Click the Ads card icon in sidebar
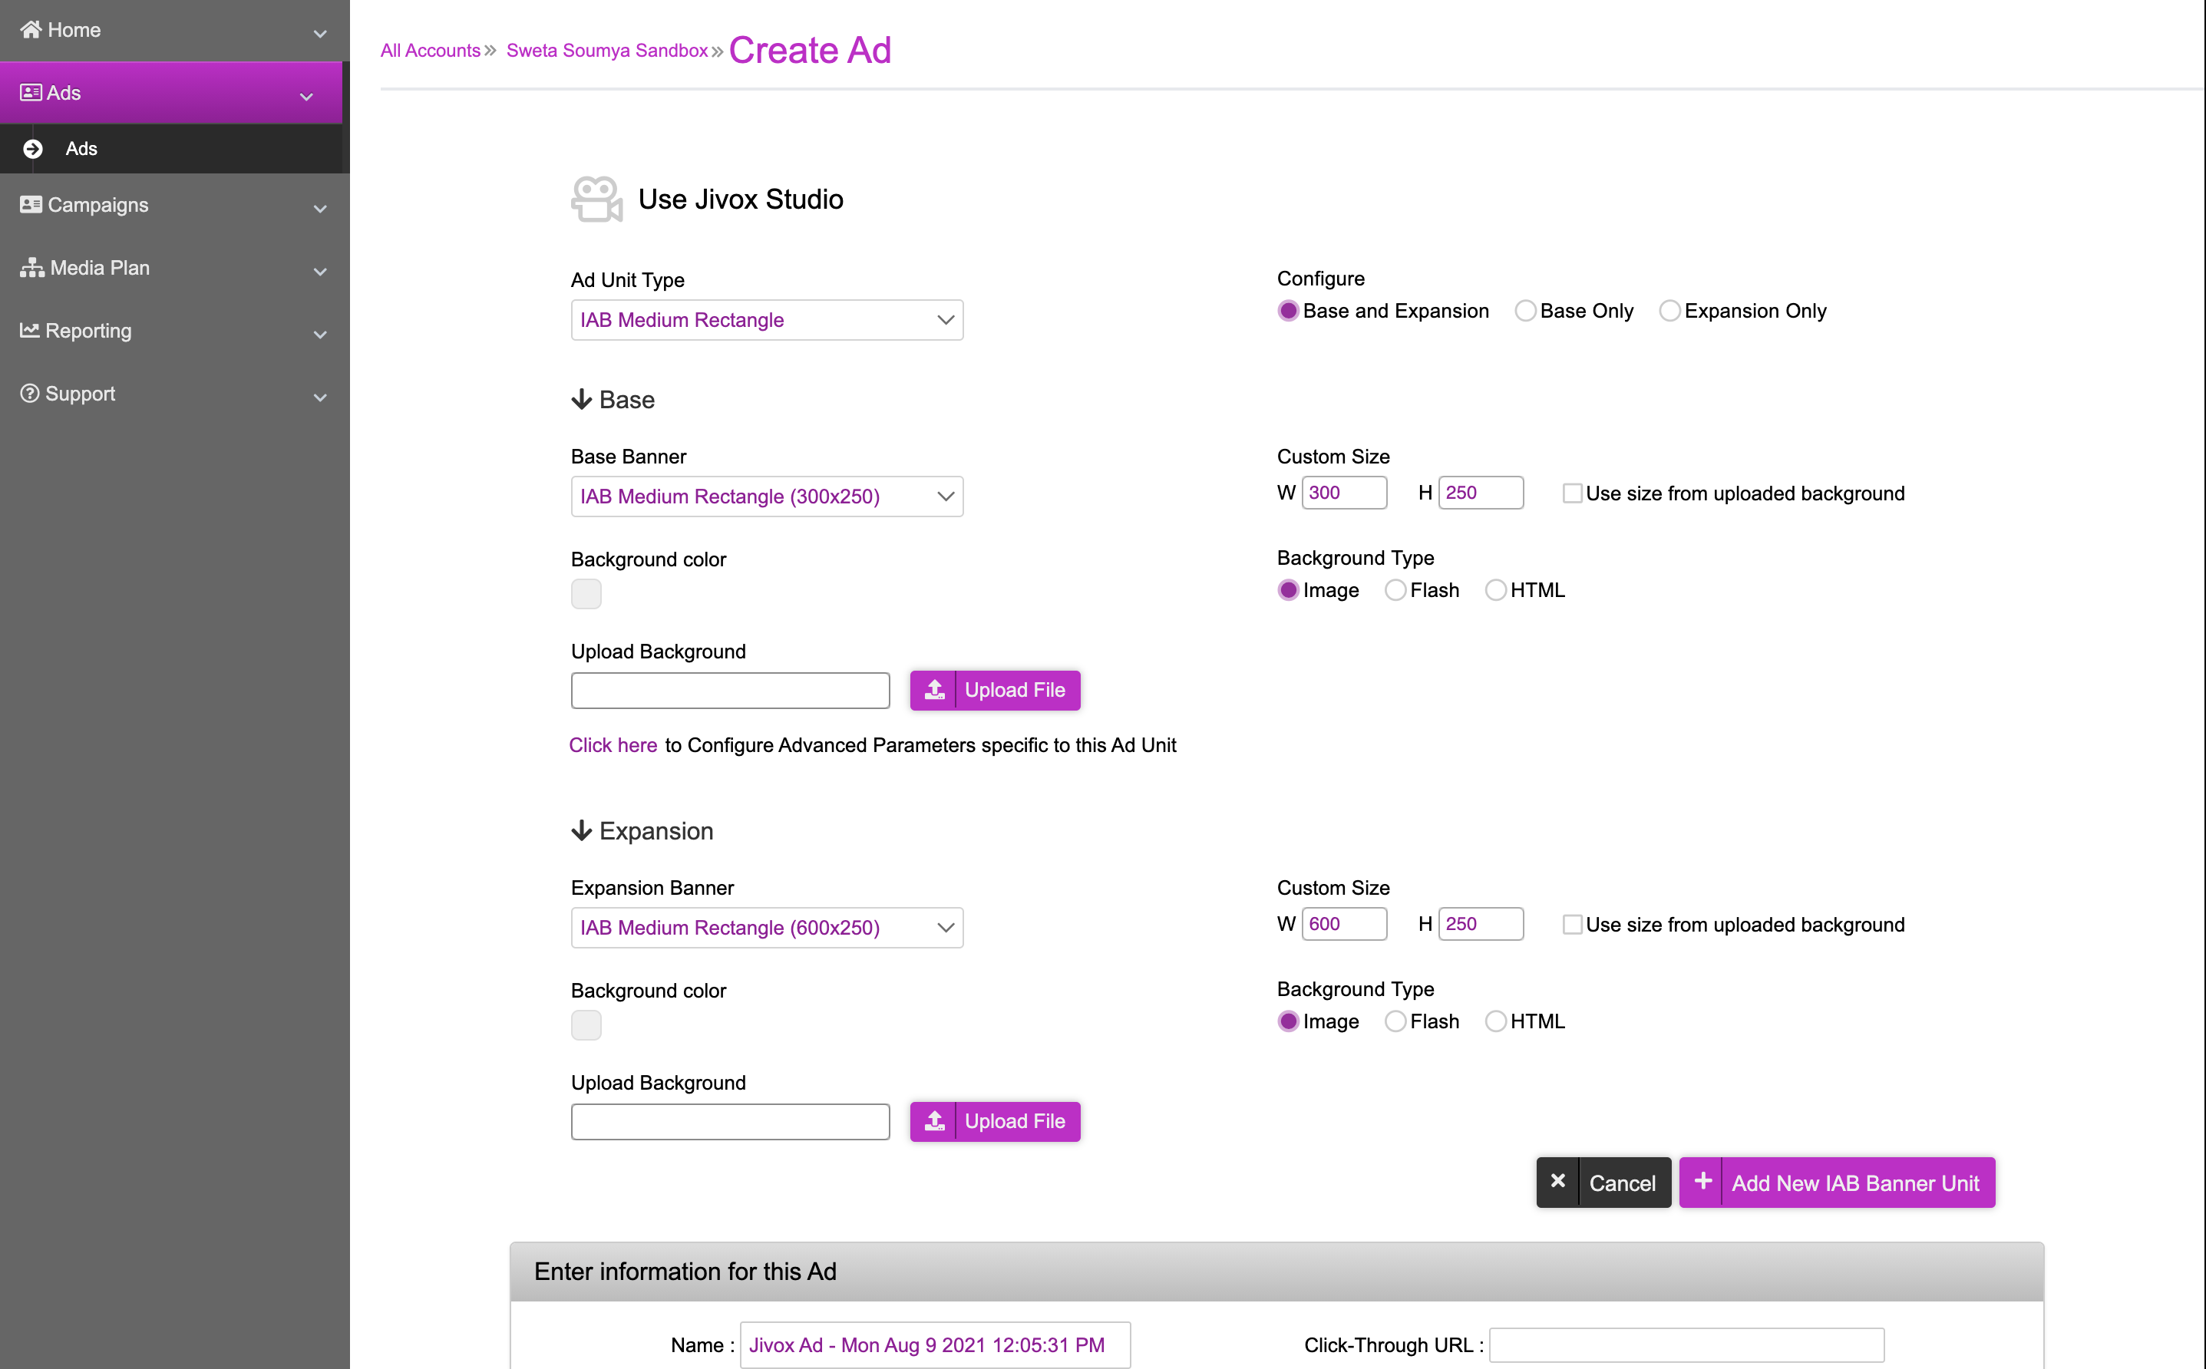The image size is (2206, 1369). pos(31,92)
